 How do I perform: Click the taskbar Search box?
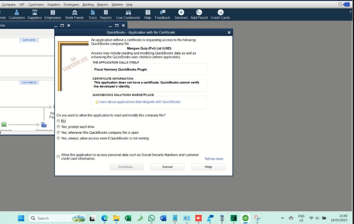coord(57,218)
